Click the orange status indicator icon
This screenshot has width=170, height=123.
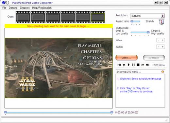[162, 72]
